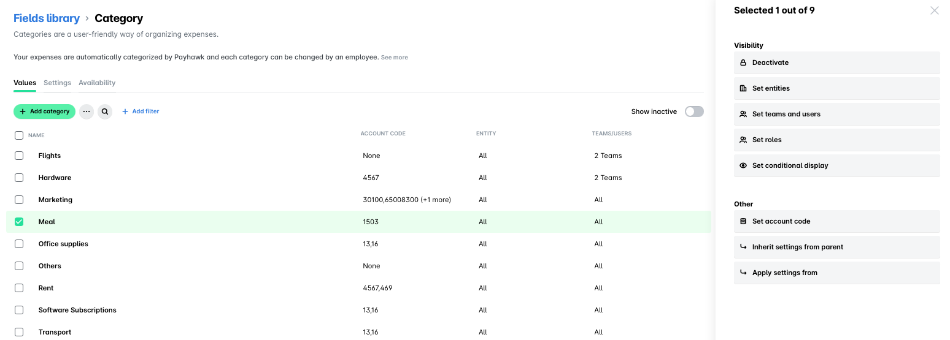The image size is (950, 340).
Task: Click the Set teams and users button
Action: coord(837,114)
